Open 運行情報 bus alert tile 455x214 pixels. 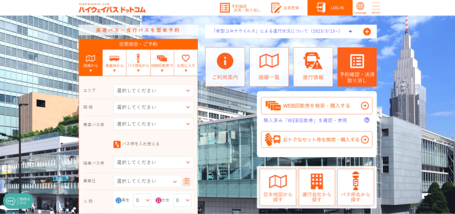click(x=313, y=67)
